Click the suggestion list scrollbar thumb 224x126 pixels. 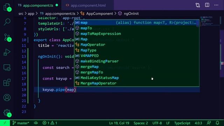coord(198,23)
